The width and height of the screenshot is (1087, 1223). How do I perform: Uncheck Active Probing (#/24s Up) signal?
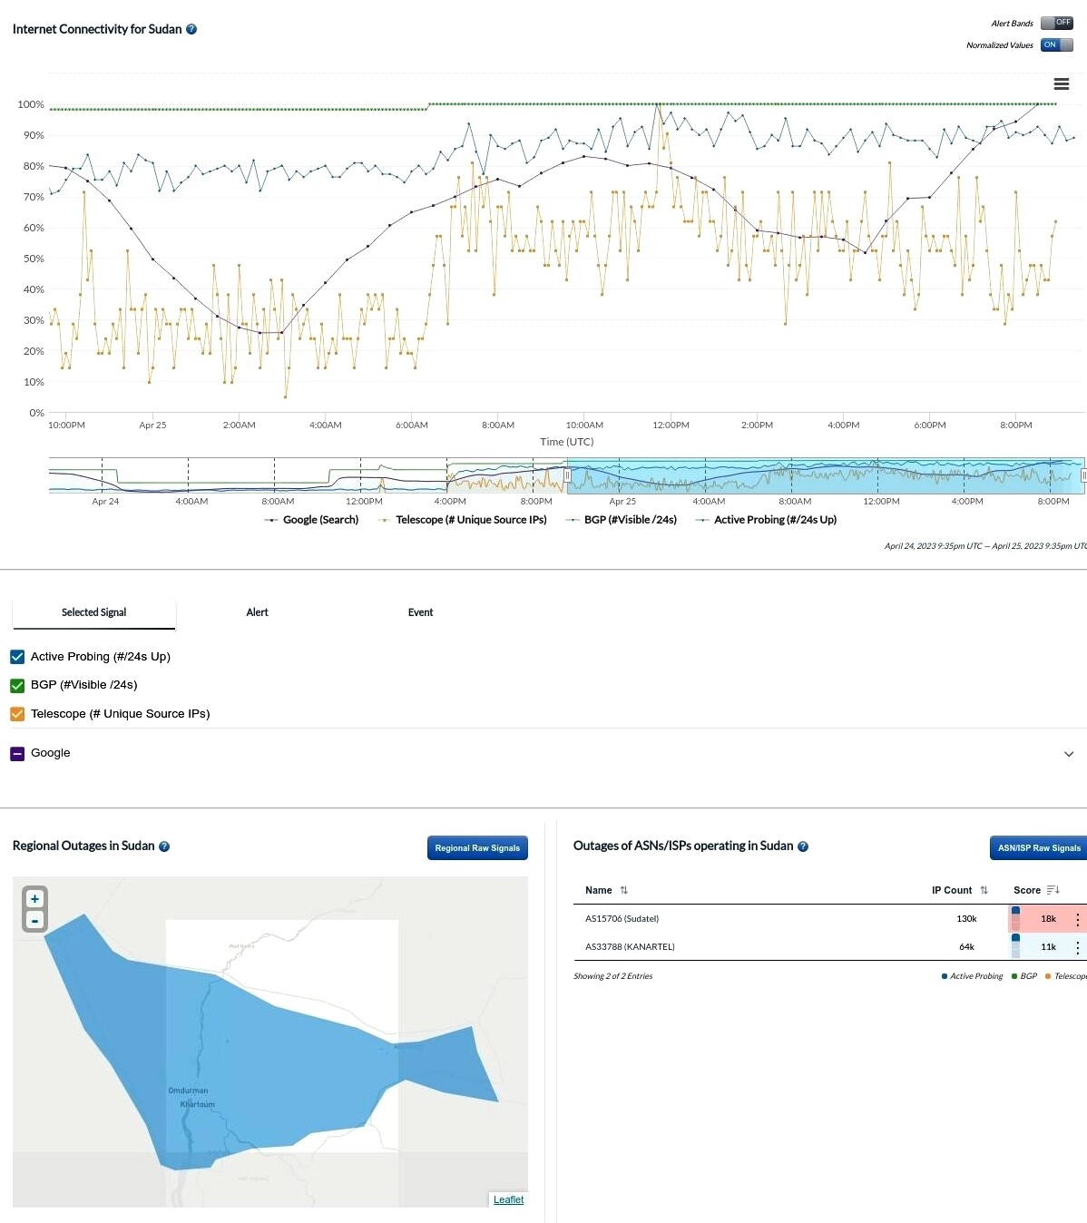click(17, 657)
